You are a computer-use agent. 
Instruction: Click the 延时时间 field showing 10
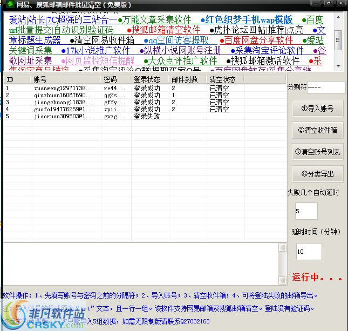[309, 252]
